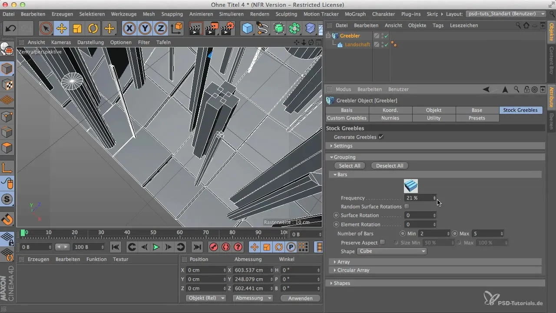The image size is (556, 313).
Task: Select Edges mode in left palette
Action: [x=7, y=132]
